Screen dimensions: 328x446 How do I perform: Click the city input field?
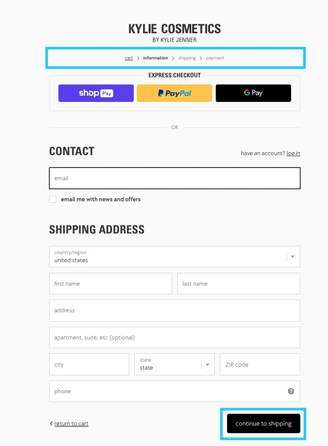[89, 365]
